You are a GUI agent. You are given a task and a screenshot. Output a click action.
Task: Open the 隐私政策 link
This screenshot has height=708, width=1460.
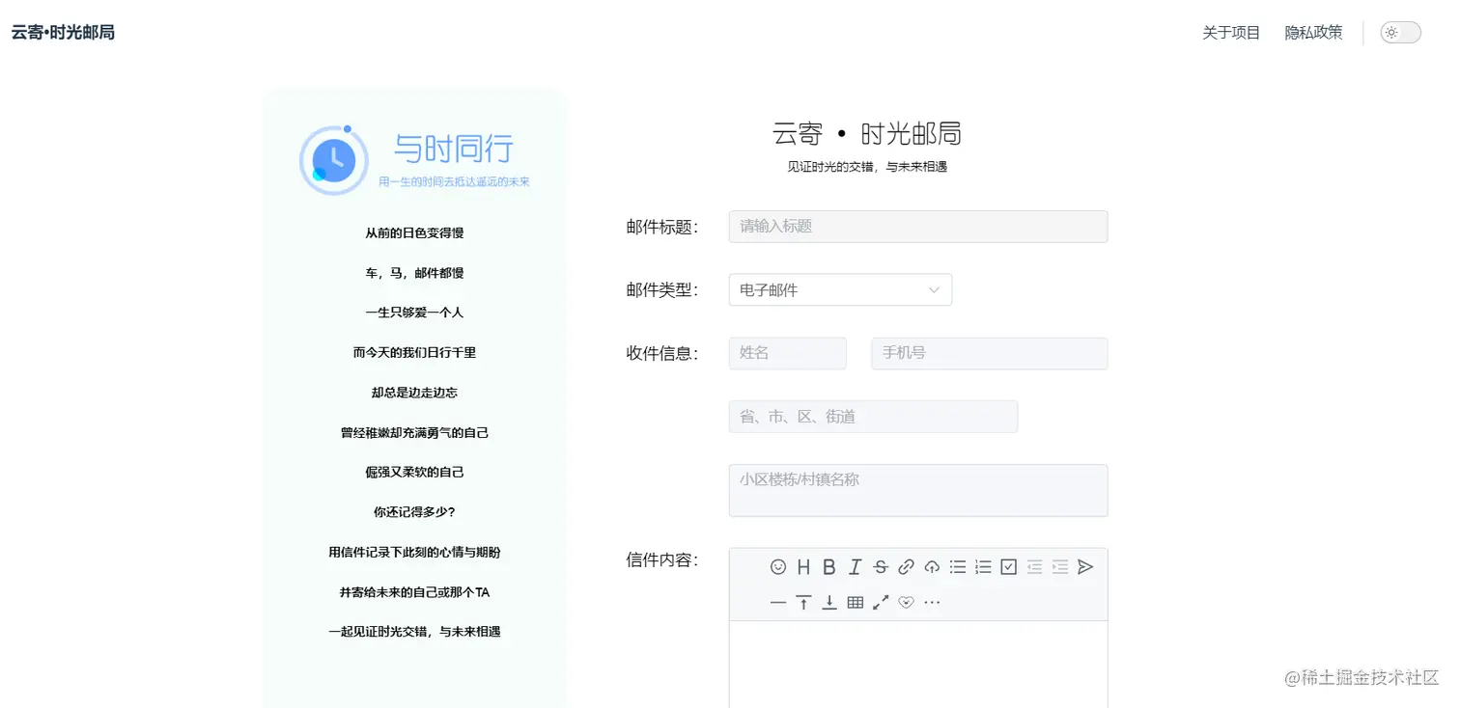point(1313,33)
